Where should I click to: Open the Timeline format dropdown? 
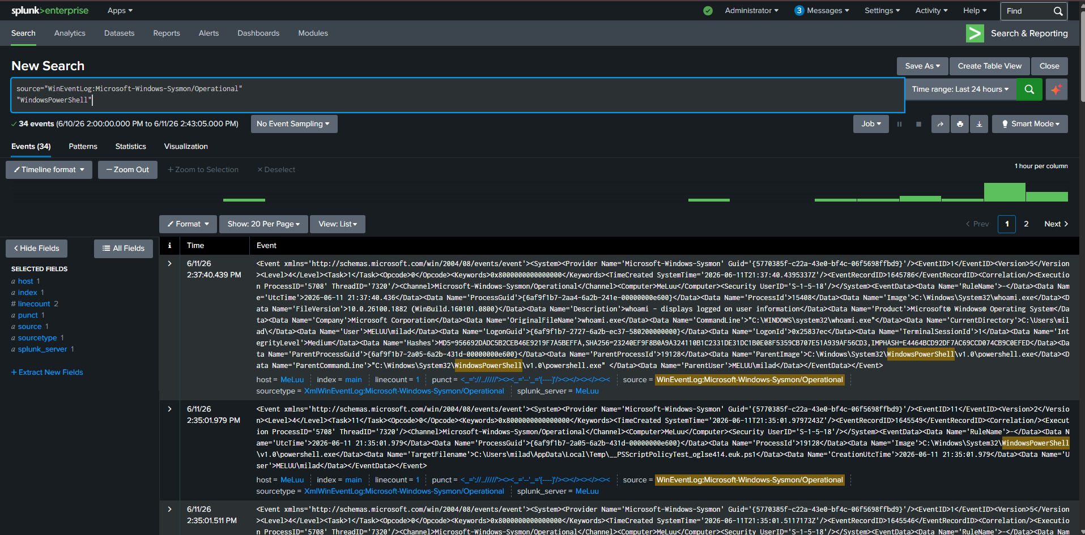click(x=49, y=170)
